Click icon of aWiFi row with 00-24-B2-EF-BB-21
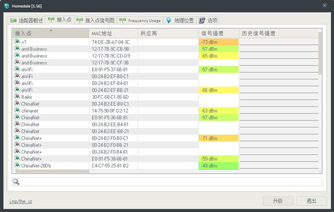The image size is (334, 212). (17, 90)
